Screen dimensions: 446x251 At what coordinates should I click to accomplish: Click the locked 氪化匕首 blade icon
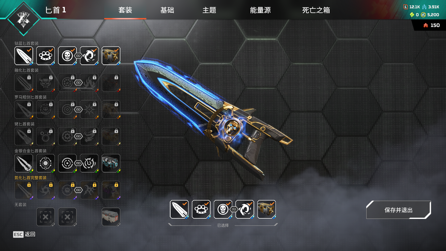[24, 190]
